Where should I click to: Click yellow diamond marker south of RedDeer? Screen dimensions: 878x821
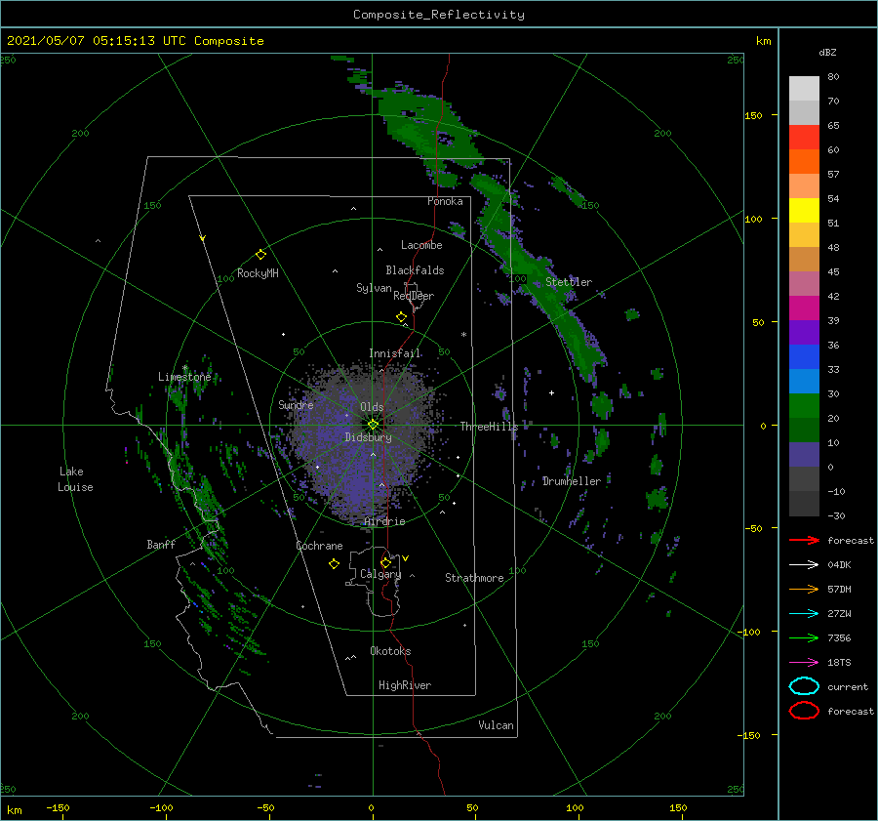pyautogui.click(x=402, y=316)
